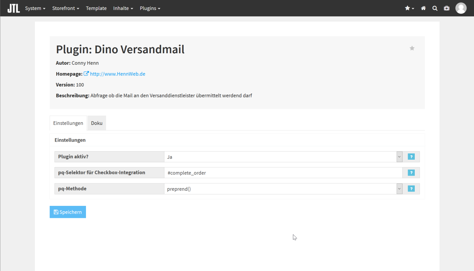Add plugin page to favorites with star
This screenshot has height=271, width=474.
tap(412, 48)
